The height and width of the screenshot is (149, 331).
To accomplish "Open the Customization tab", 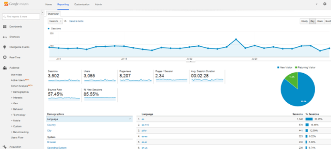I will (x=82, y=4).
